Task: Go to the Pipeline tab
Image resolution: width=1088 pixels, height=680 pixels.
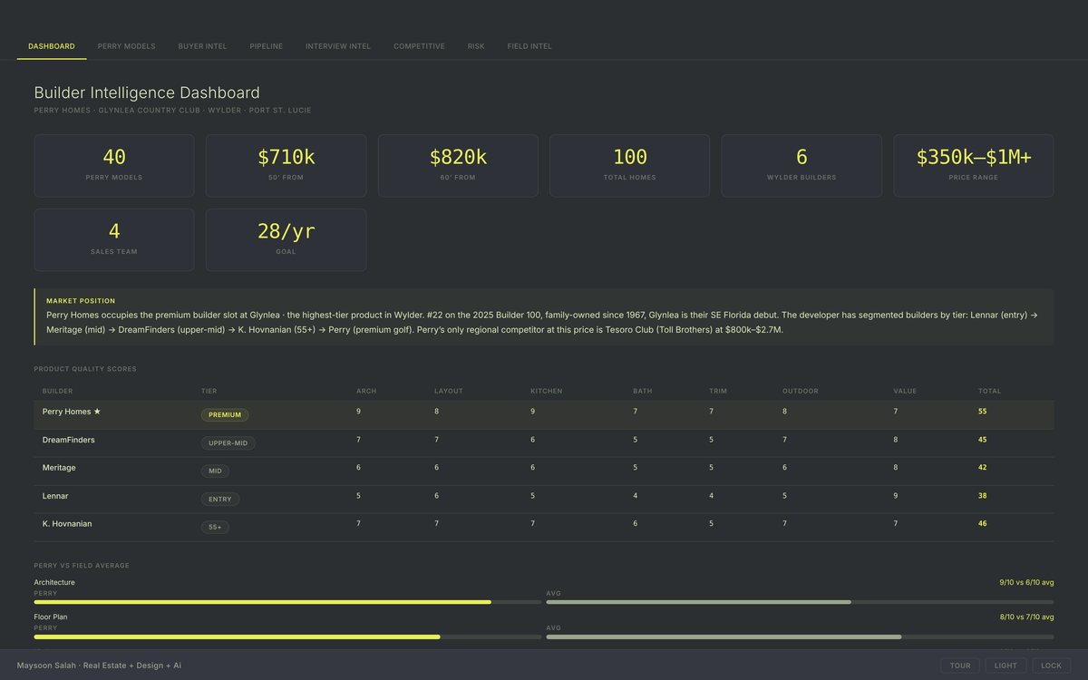Action: click(267, 46)
